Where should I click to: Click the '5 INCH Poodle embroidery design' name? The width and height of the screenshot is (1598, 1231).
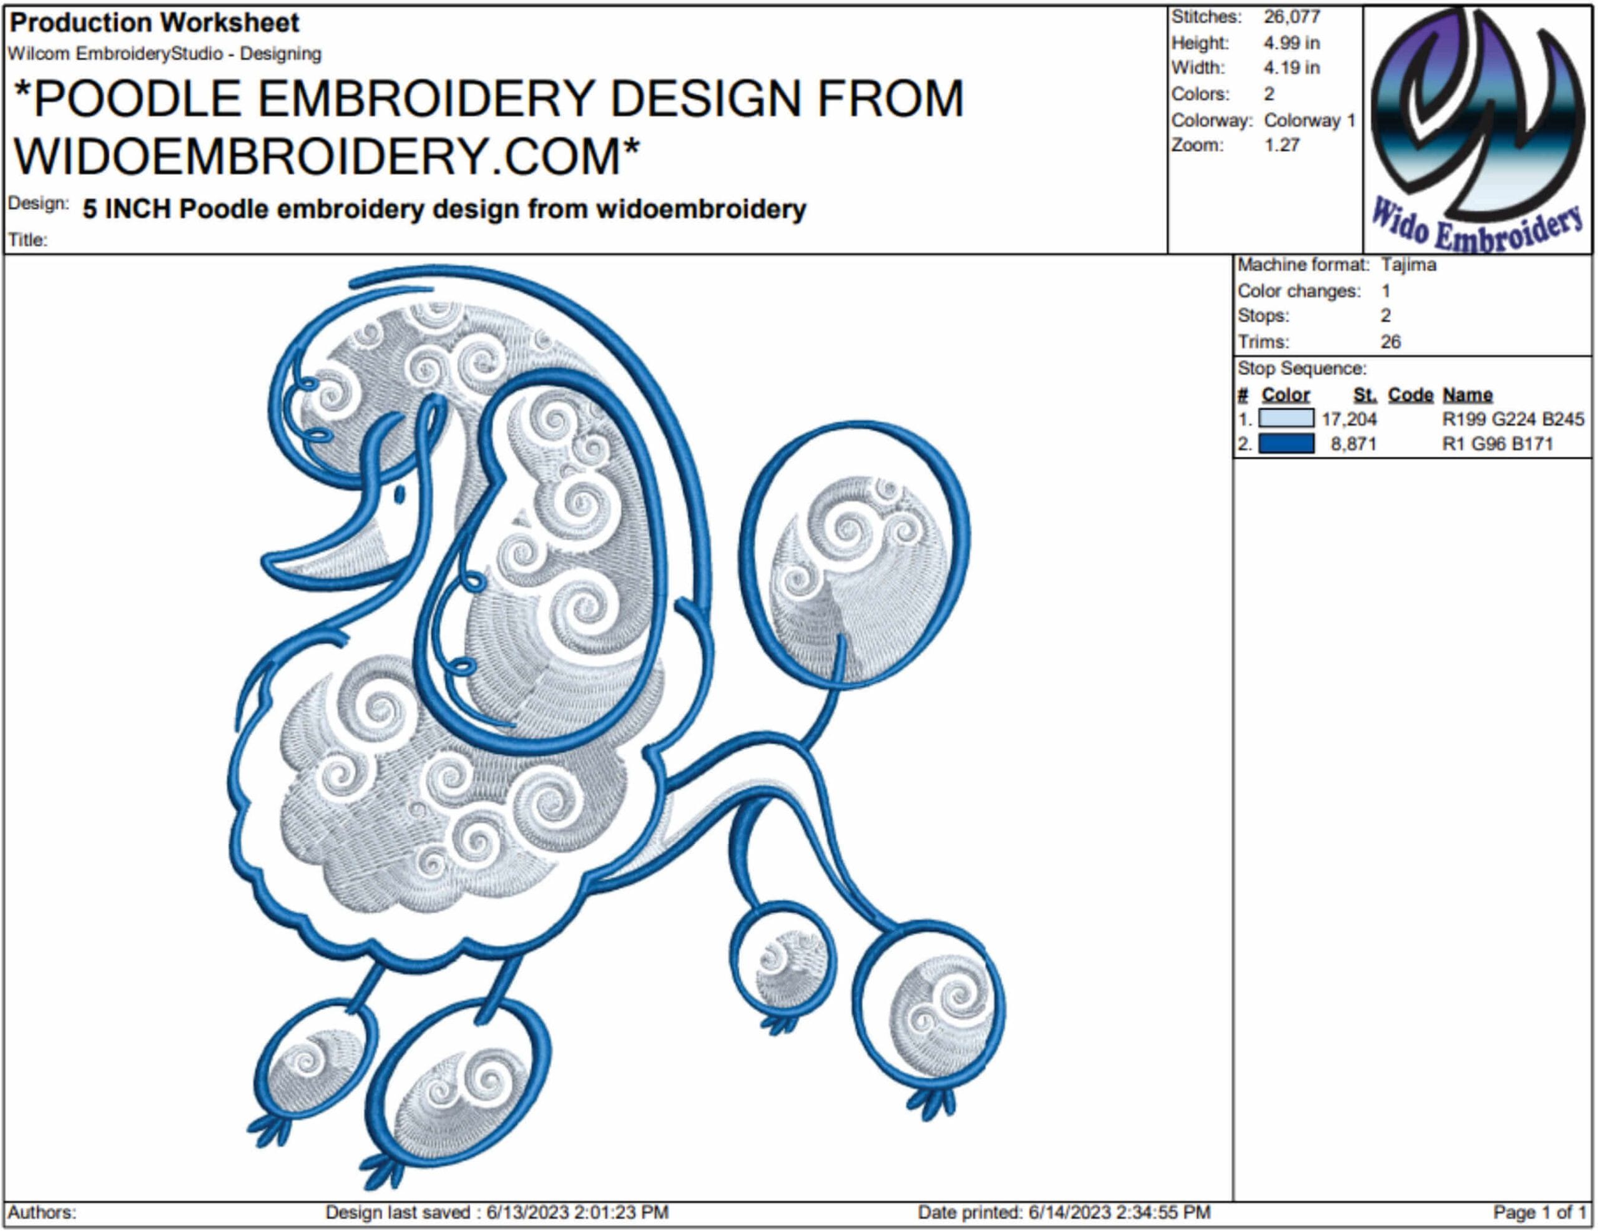[x=444, y=209]
